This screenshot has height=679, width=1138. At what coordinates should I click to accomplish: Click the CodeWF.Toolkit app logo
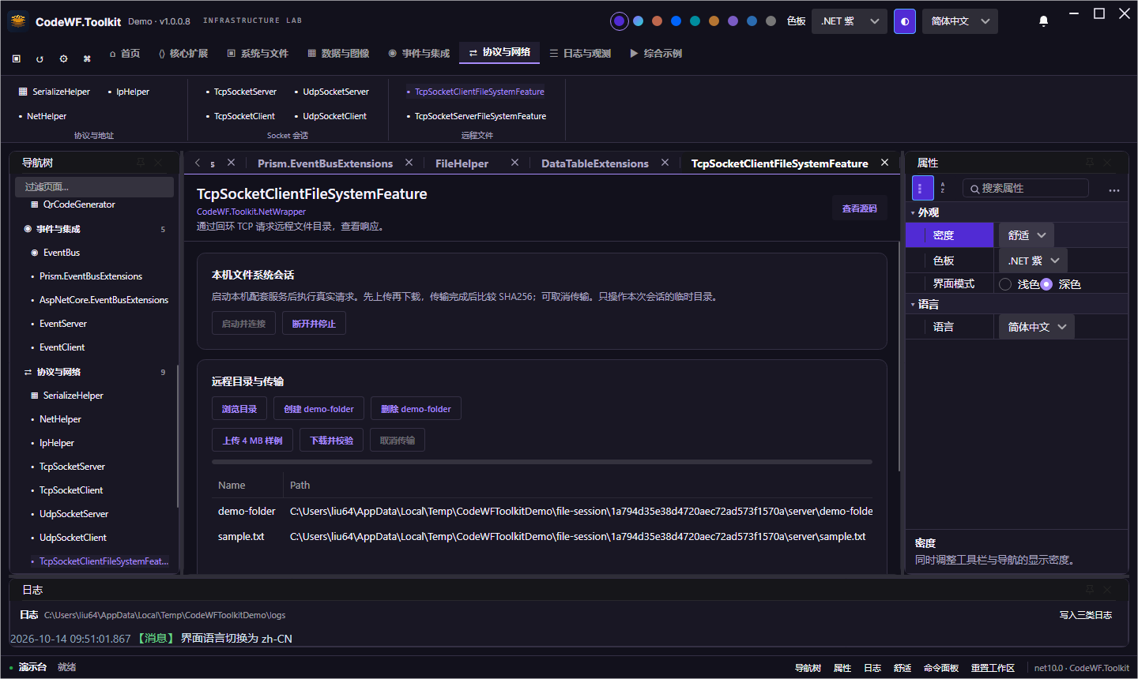point(18,21)
